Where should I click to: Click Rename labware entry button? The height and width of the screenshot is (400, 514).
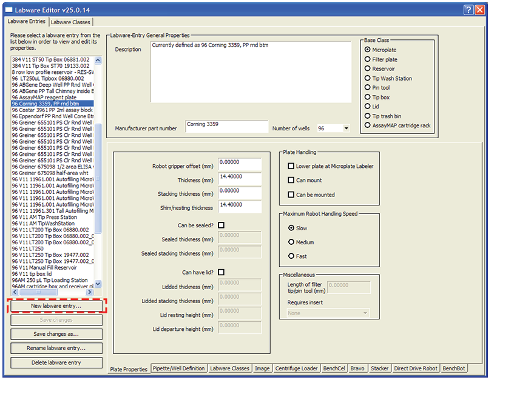pyautogui.click(x=56, y=348)
